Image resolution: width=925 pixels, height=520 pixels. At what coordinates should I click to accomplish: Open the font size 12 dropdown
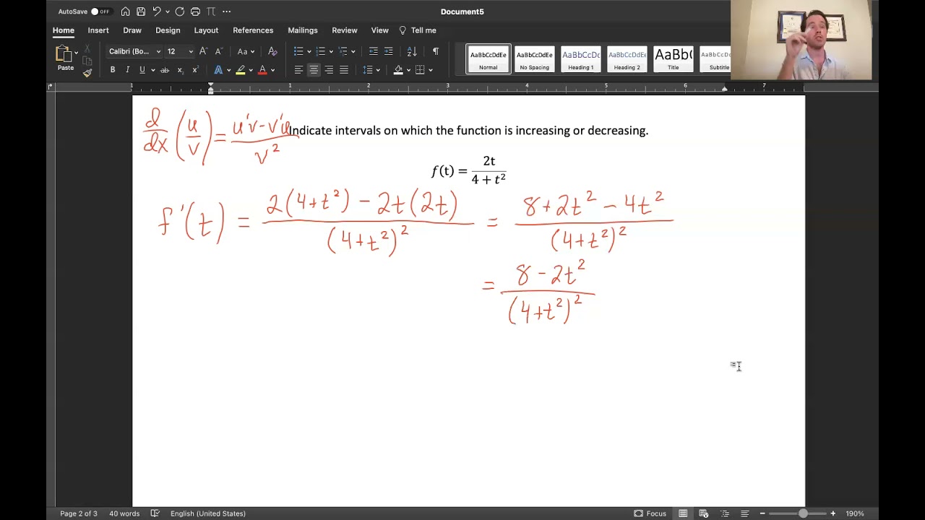click(x=191, y=51)
